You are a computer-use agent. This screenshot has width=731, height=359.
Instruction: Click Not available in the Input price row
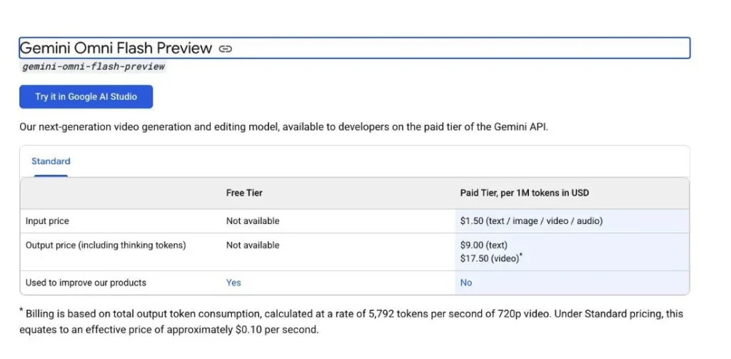click(x=253, y=221)
